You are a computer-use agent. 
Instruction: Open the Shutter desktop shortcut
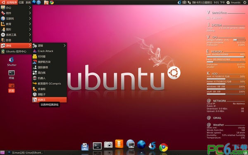(12, 62)
